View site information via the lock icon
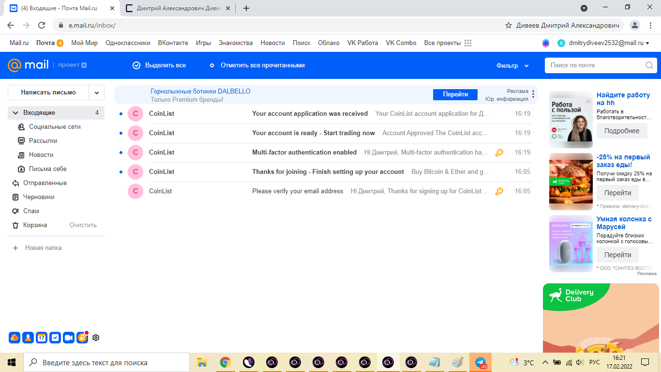 click(61, 25)
